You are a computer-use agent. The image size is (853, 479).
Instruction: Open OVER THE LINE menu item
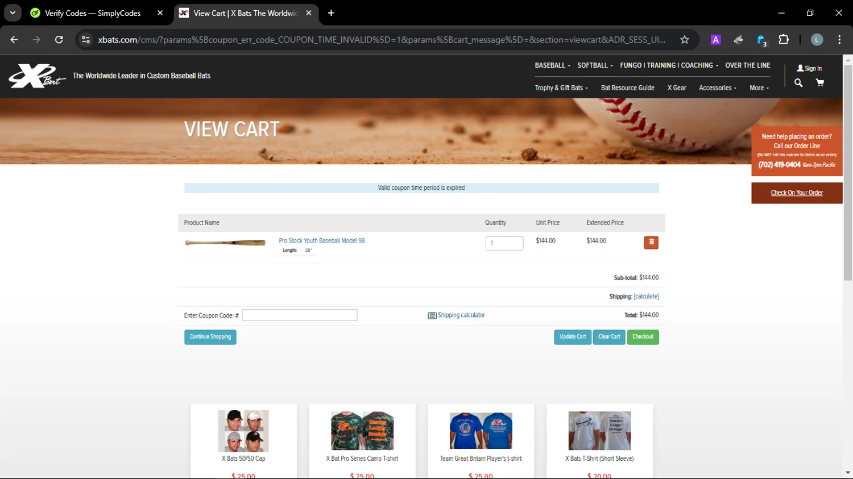point(748,65)
